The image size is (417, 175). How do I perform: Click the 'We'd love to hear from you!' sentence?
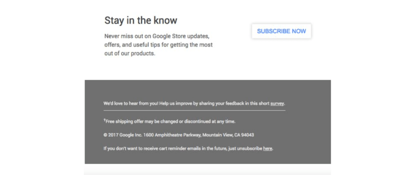coord(194,104)
